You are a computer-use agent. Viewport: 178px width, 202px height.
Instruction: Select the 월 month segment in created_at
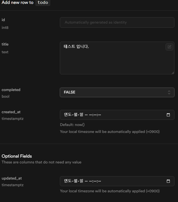point(74,115)
